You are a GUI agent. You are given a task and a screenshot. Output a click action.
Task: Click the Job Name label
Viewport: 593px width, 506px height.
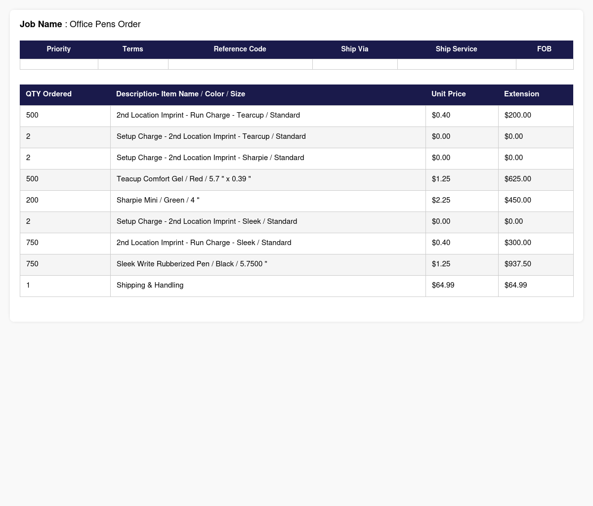[41, 24]
